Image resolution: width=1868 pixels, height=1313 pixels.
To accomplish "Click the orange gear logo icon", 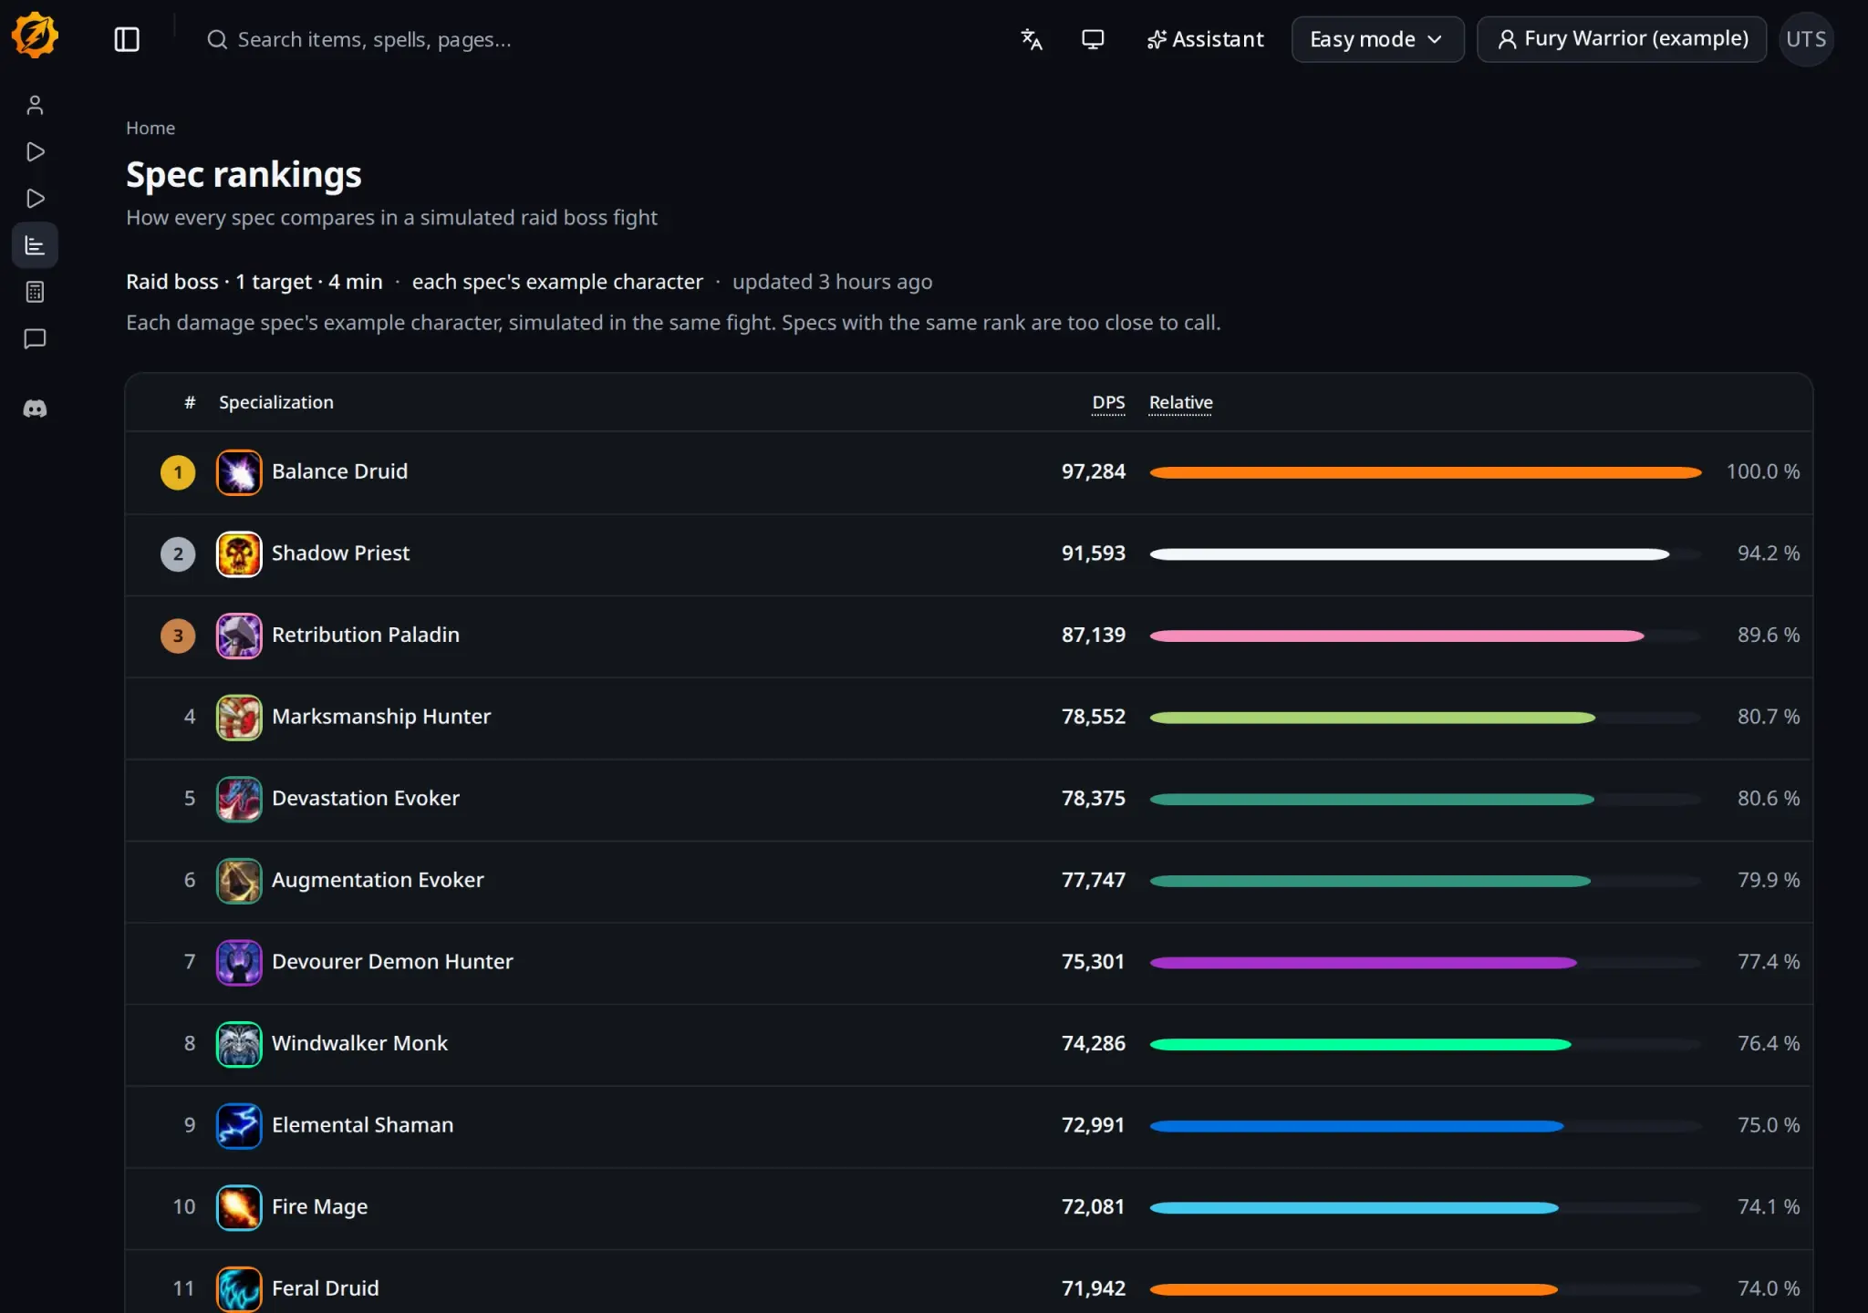I will (x=35, y=36).
